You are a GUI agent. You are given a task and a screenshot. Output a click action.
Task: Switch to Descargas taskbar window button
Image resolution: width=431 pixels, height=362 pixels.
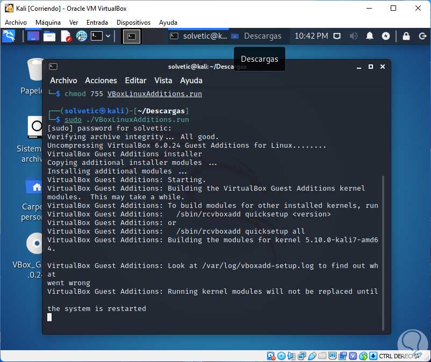pos(256,36)
